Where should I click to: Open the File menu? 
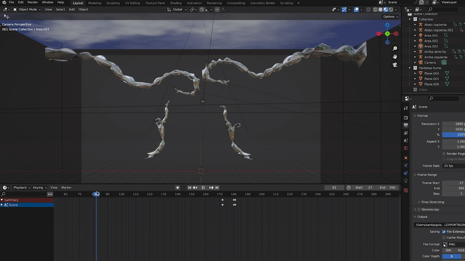(11, 2)
